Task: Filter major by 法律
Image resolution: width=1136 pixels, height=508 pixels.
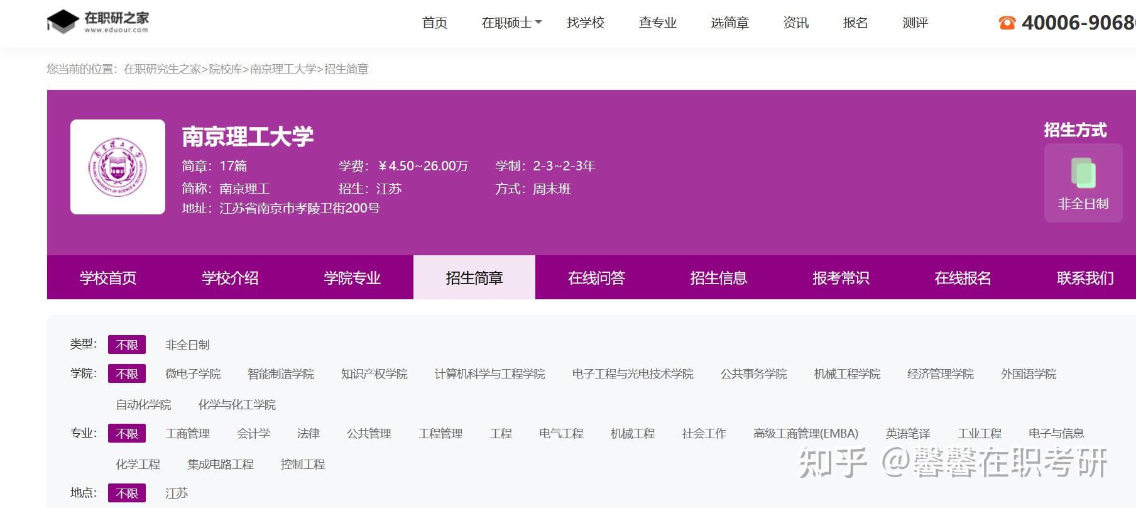Action: (308, 433)
